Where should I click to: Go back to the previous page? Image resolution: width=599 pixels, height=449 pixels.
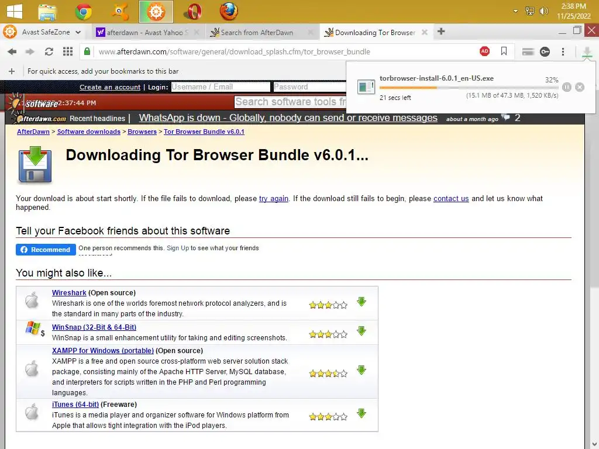pyautogui.click(x=12, y=51)
